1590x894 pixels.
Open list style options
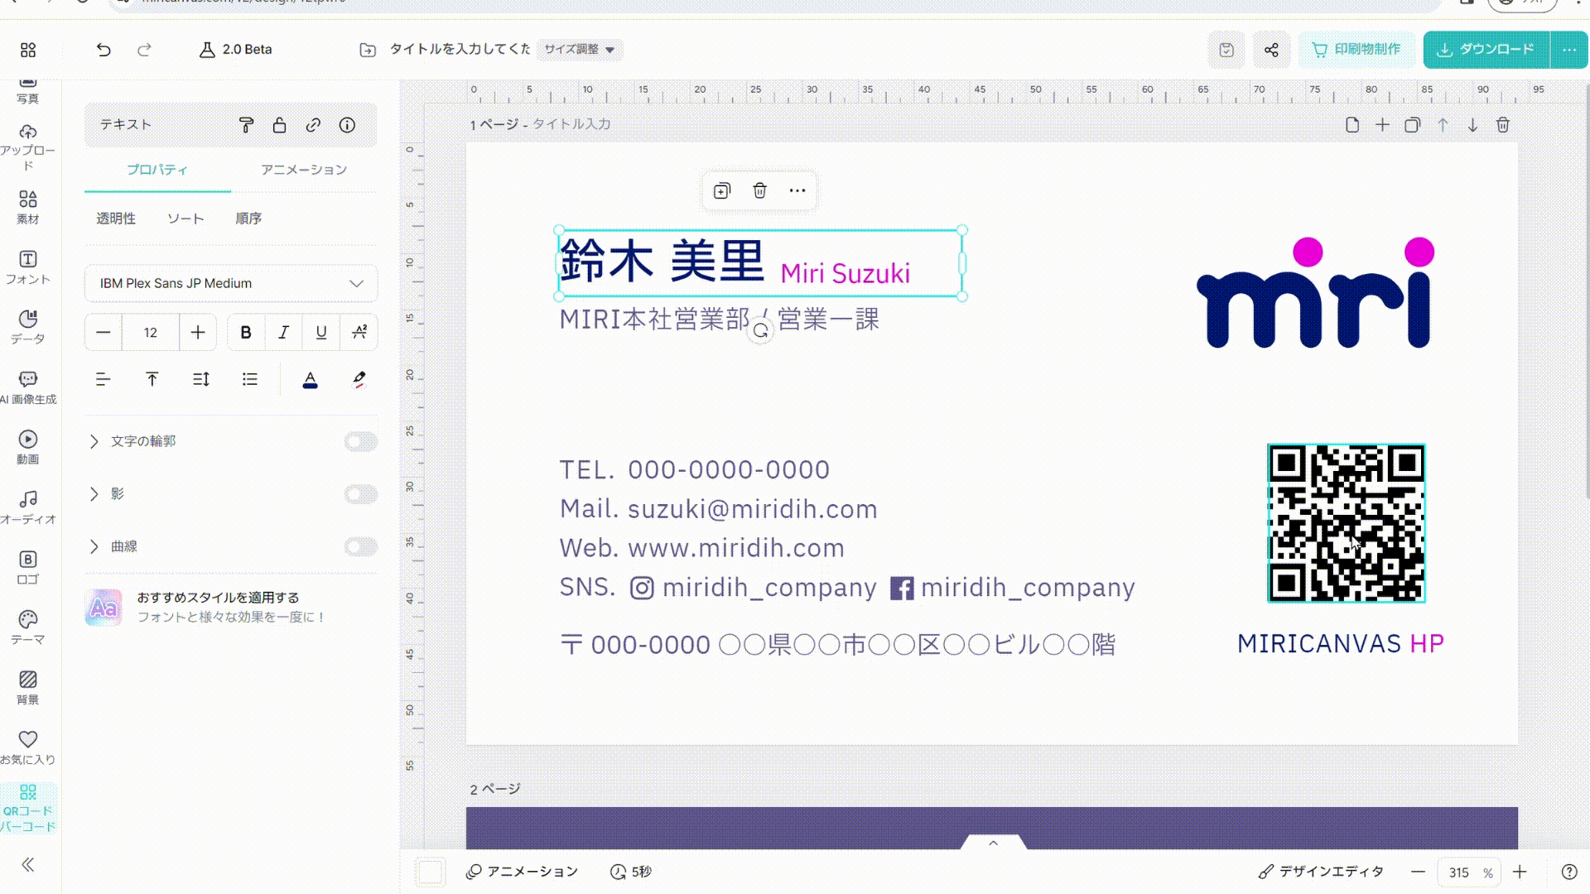[x=250, y=379]
